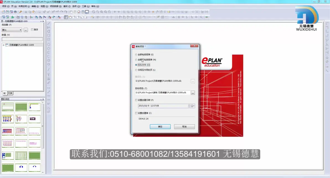Select the spline curve tool

[49, 69]
